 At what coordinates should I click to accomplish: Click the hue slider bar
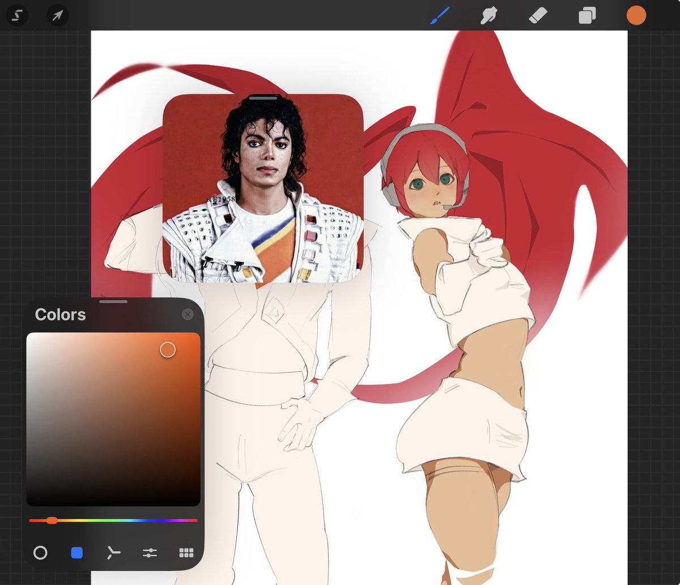coord(113,520)
